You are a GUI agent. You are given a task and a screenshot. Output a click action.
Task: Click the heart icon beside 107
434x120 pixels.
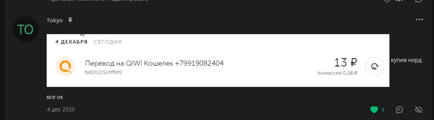387,1
